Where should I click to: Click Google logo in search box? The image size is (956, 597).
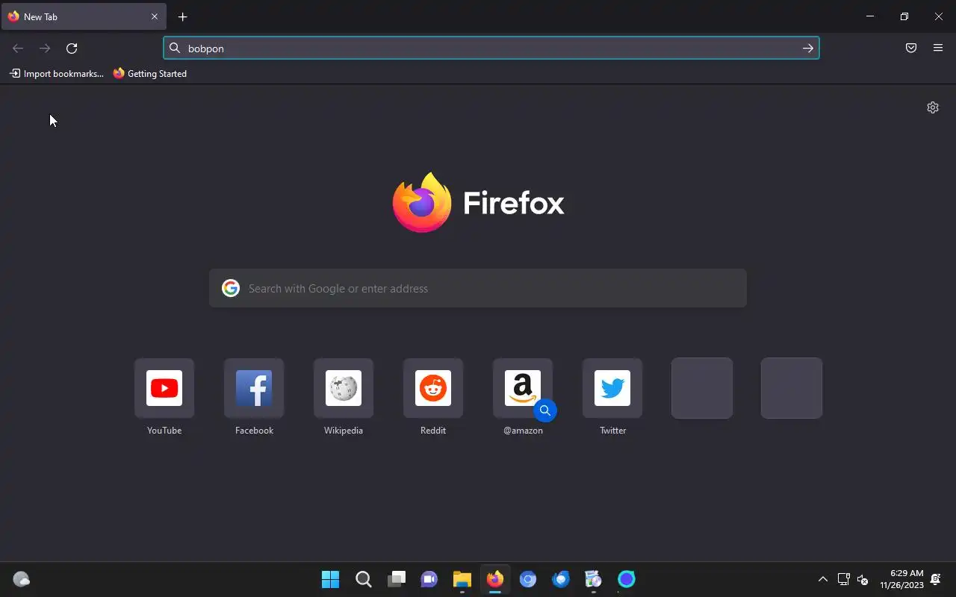[x=231, y=288]
